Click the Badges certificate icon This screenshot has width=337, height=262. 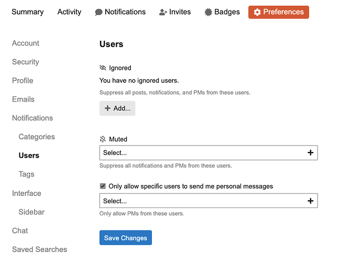click(208, 12)
